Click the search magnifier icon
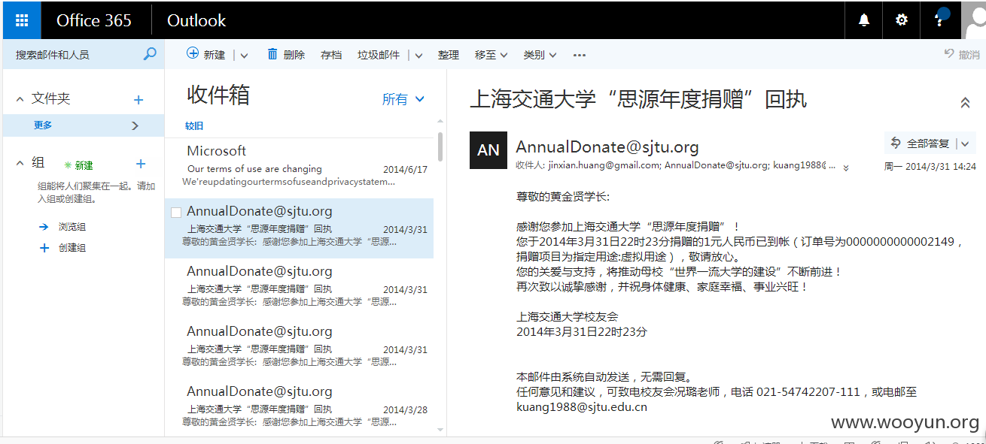Screen dimensions: 986x444 [x=150, y=54]
